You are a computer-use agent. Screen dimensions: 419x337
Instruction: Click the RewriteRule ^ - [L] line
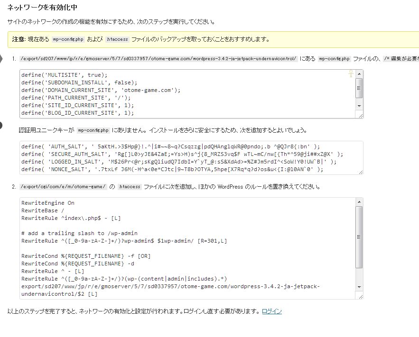[x=53, y=271]
